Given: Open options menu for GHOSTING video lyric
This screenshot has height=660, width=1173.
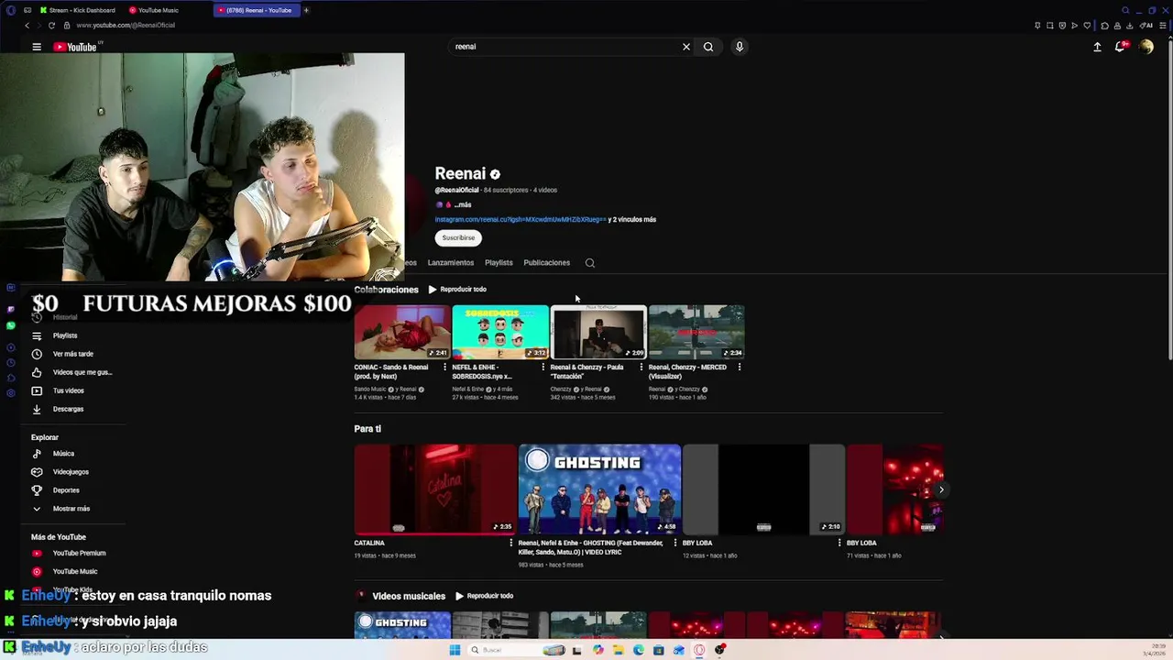Looking at the screenshot, I should click(675, 543).
